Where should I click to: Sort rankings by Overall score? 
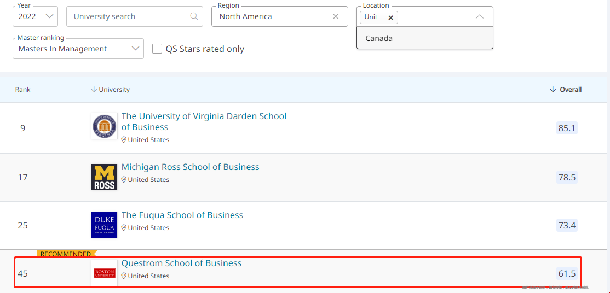click(566, 90)
